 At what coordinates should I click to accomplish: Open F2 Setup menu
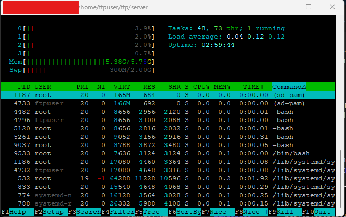(x=51, y=212)
